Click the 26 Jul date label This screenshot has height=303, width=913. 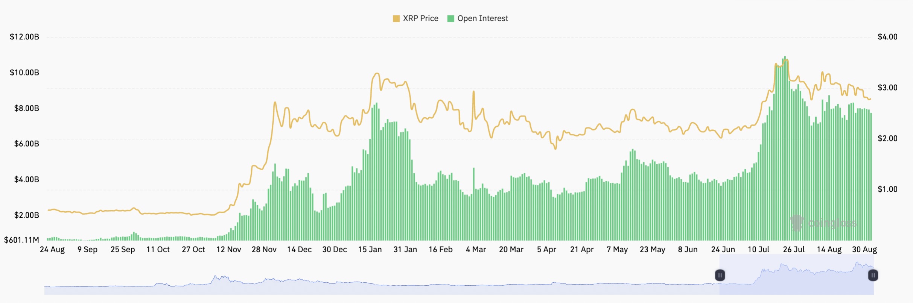point(794,250)
